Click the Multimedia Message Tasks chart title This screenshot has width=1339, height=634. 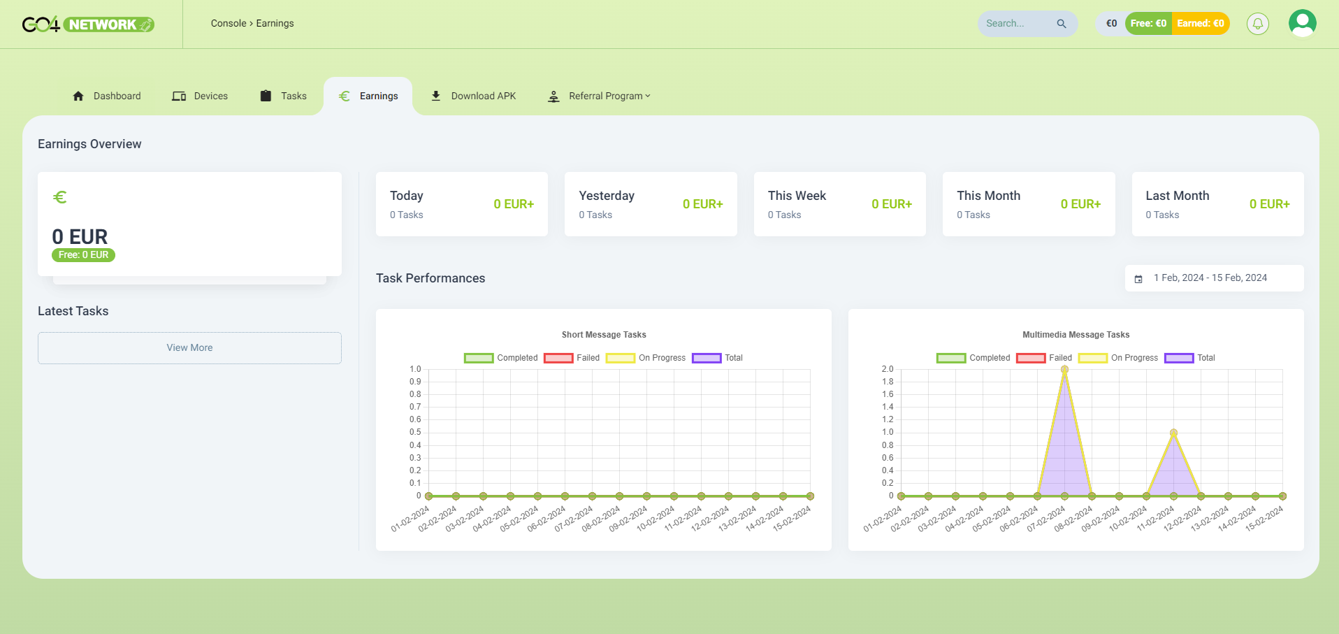pos(1076,335)
